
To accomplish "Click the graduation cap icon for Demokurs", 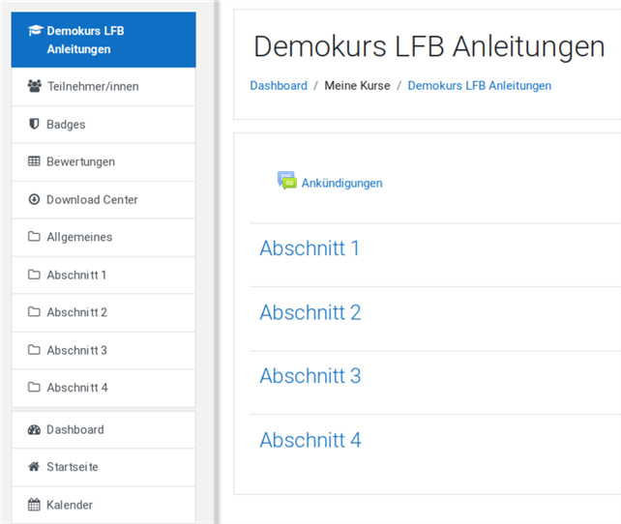I will click(x=35, y=31).
